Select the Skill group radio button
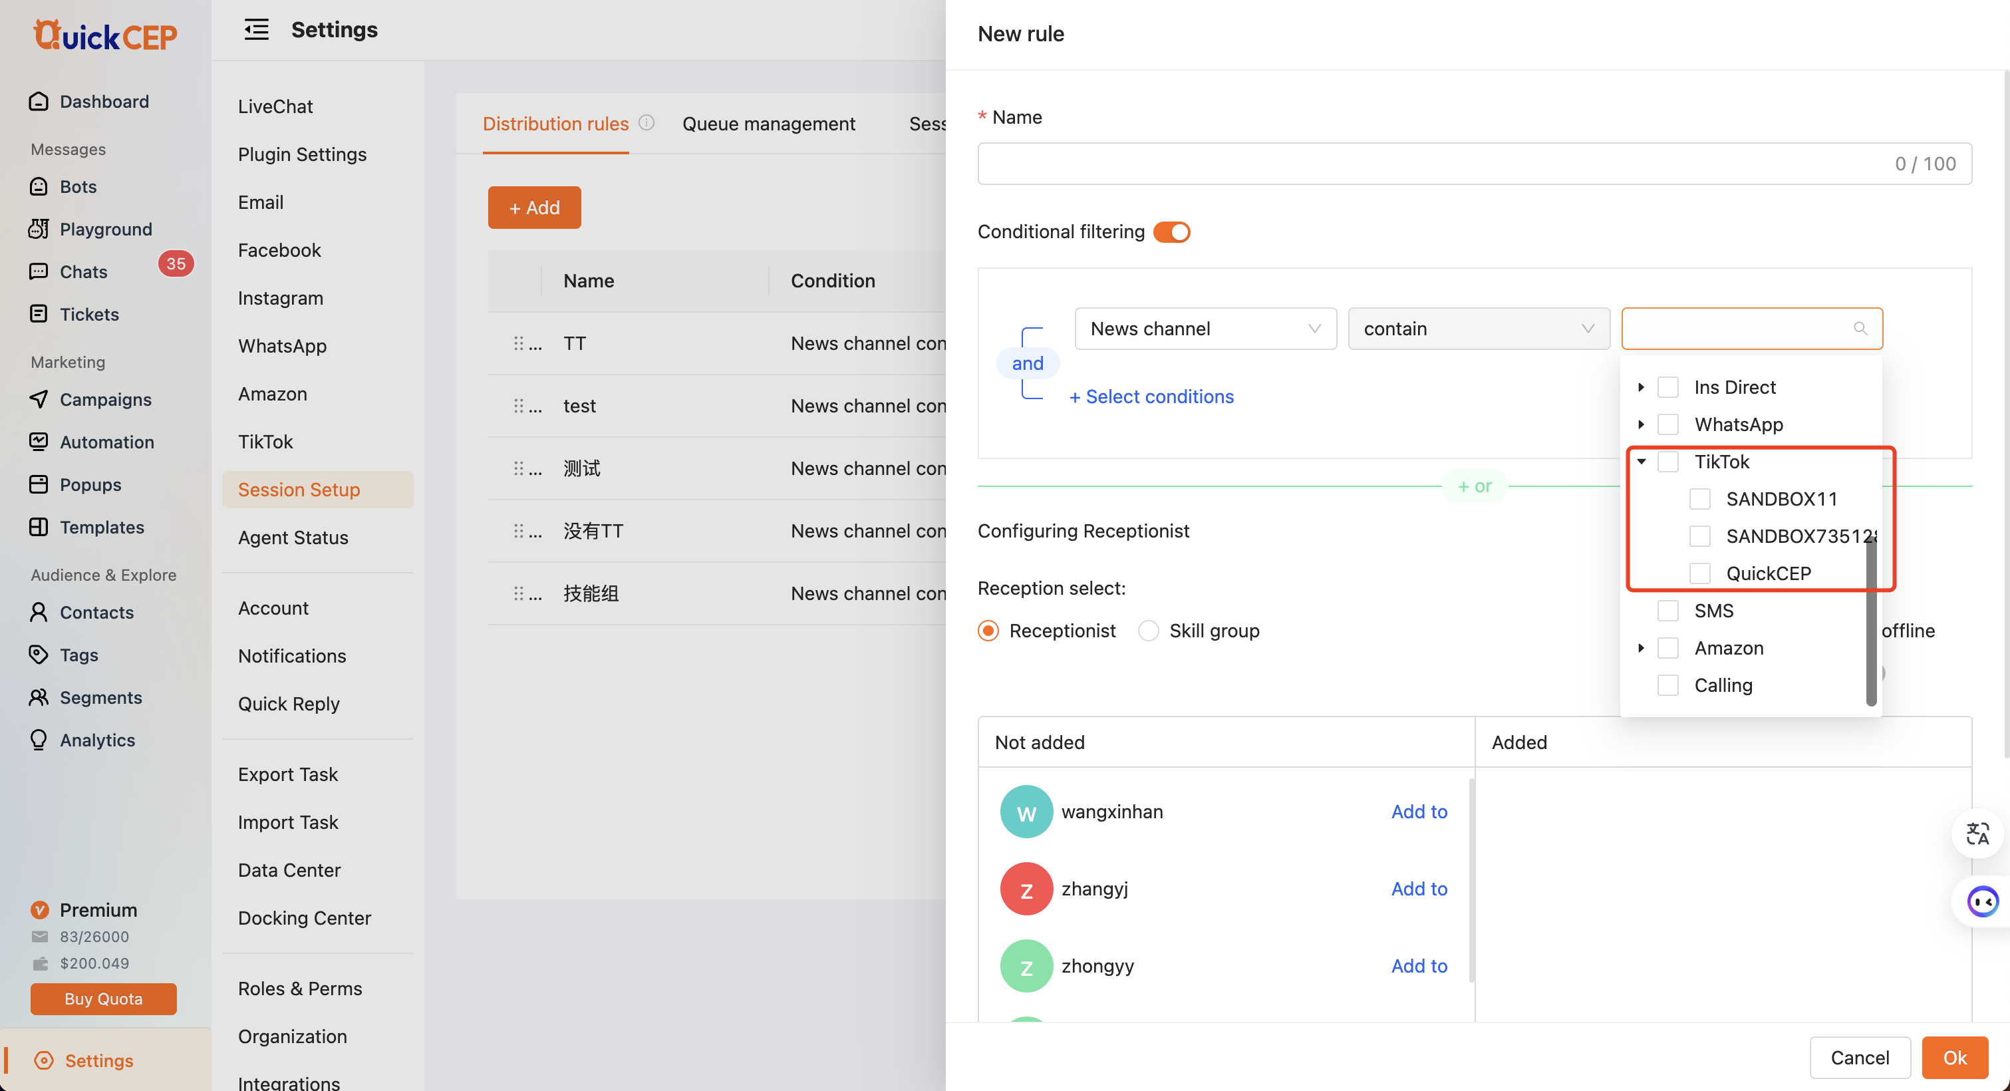This screenshot has height=1091, width=2010. pos(1148,631)
